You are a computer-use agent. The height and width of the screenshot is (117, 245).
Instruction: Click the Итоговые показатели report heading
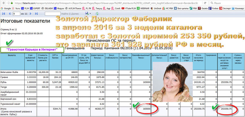[x=25, y=21]
